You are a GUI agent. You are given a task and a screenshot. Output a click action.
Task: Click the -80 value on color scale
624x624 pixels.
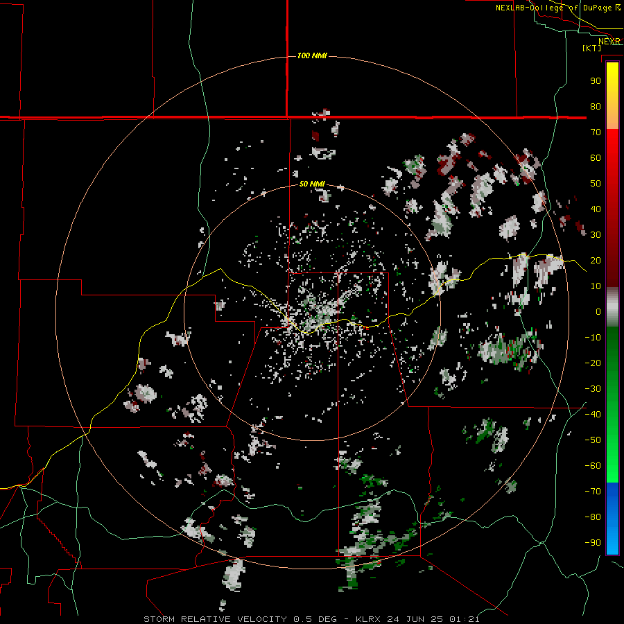pos(593,517)
